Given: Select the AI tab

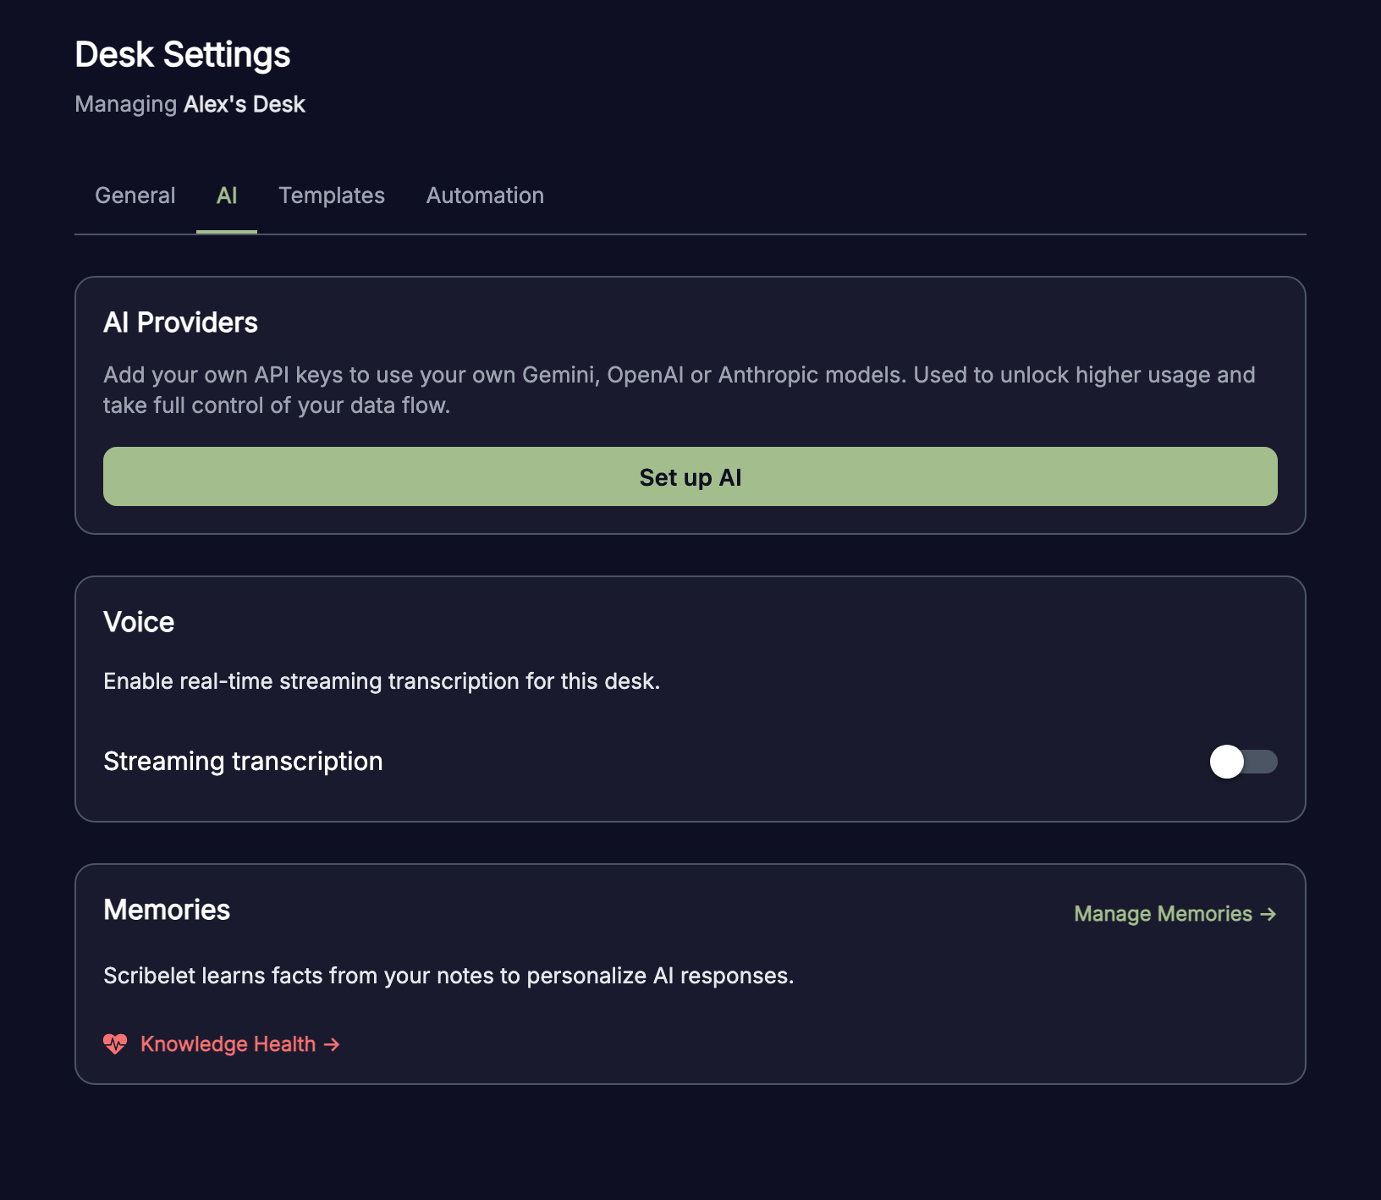Looking at the screenshot, I should (227, 195).
